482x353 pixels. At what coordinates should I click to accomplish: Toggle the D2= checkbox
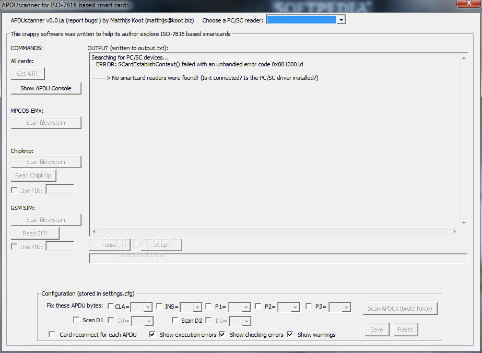(x=208, y=320)
